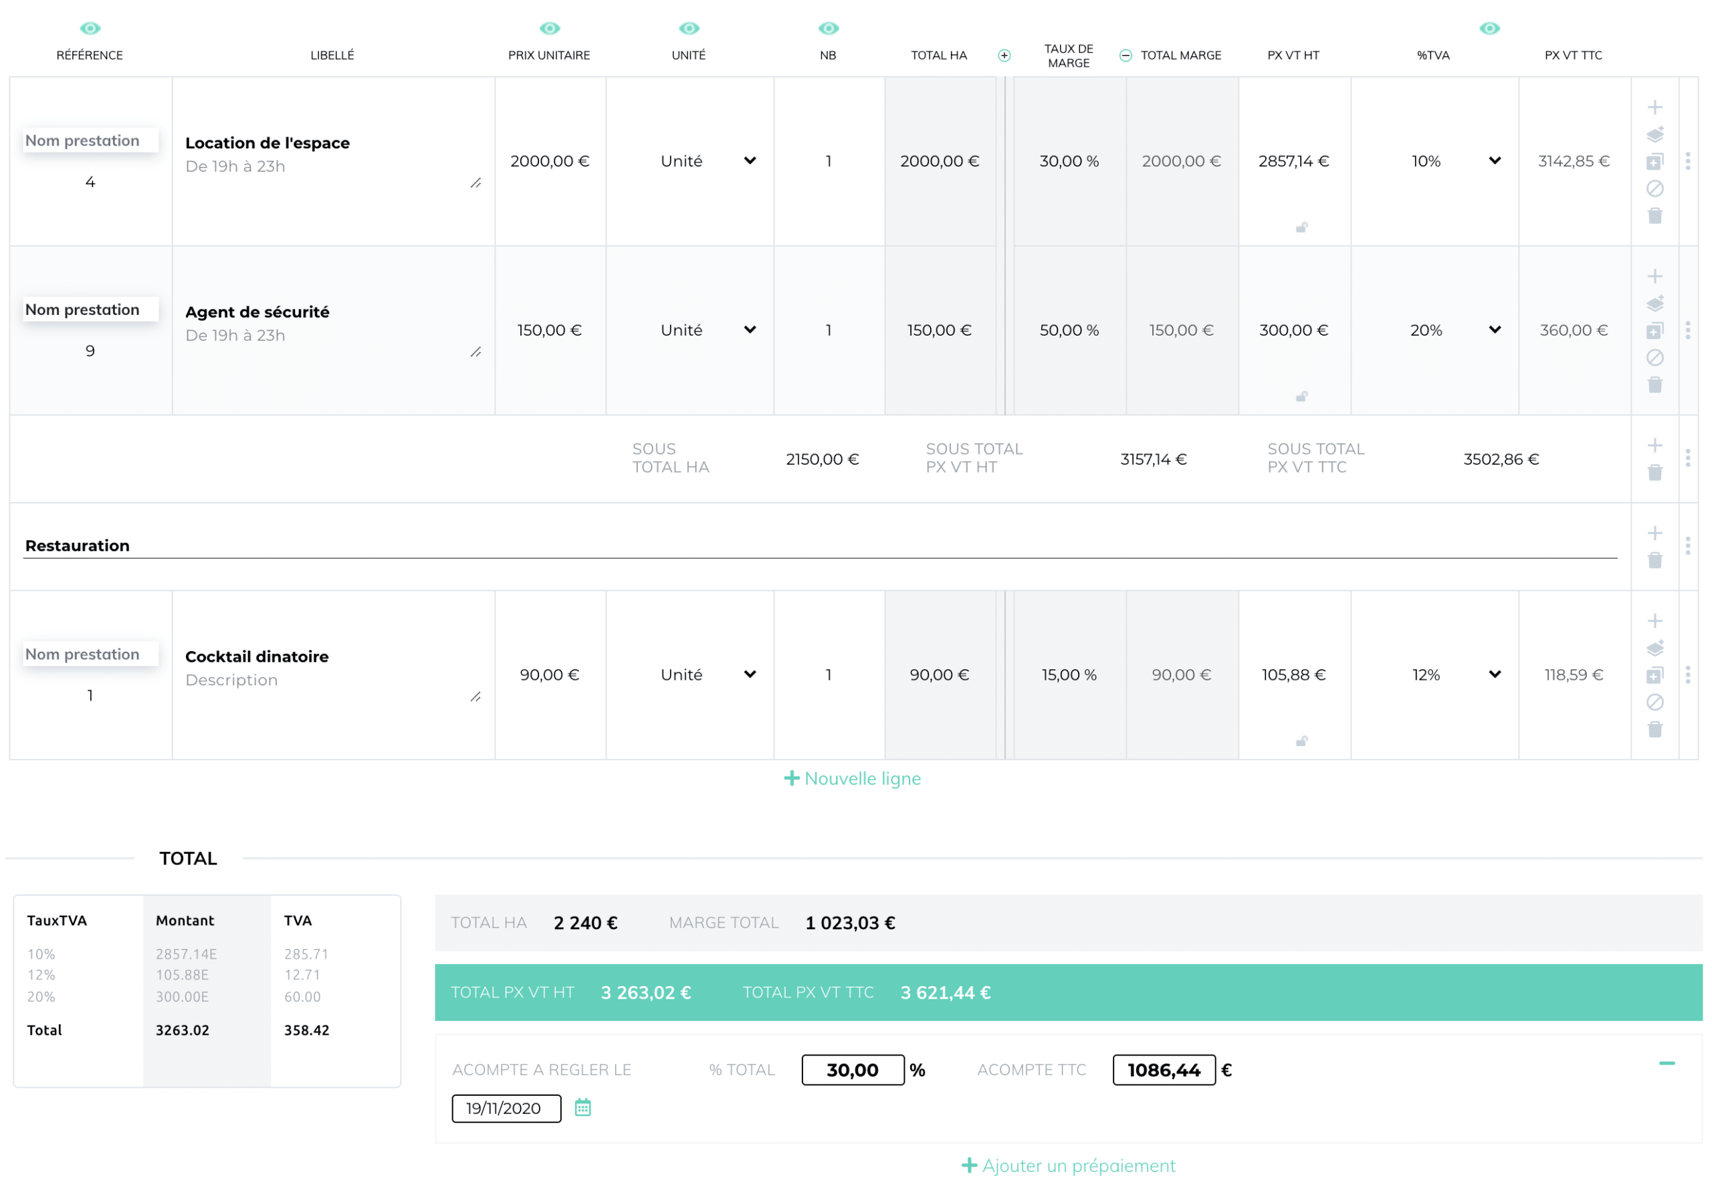Delete the Restauration section with its trash icon
1712x1190 pixels.
(x=1654, y=561)
